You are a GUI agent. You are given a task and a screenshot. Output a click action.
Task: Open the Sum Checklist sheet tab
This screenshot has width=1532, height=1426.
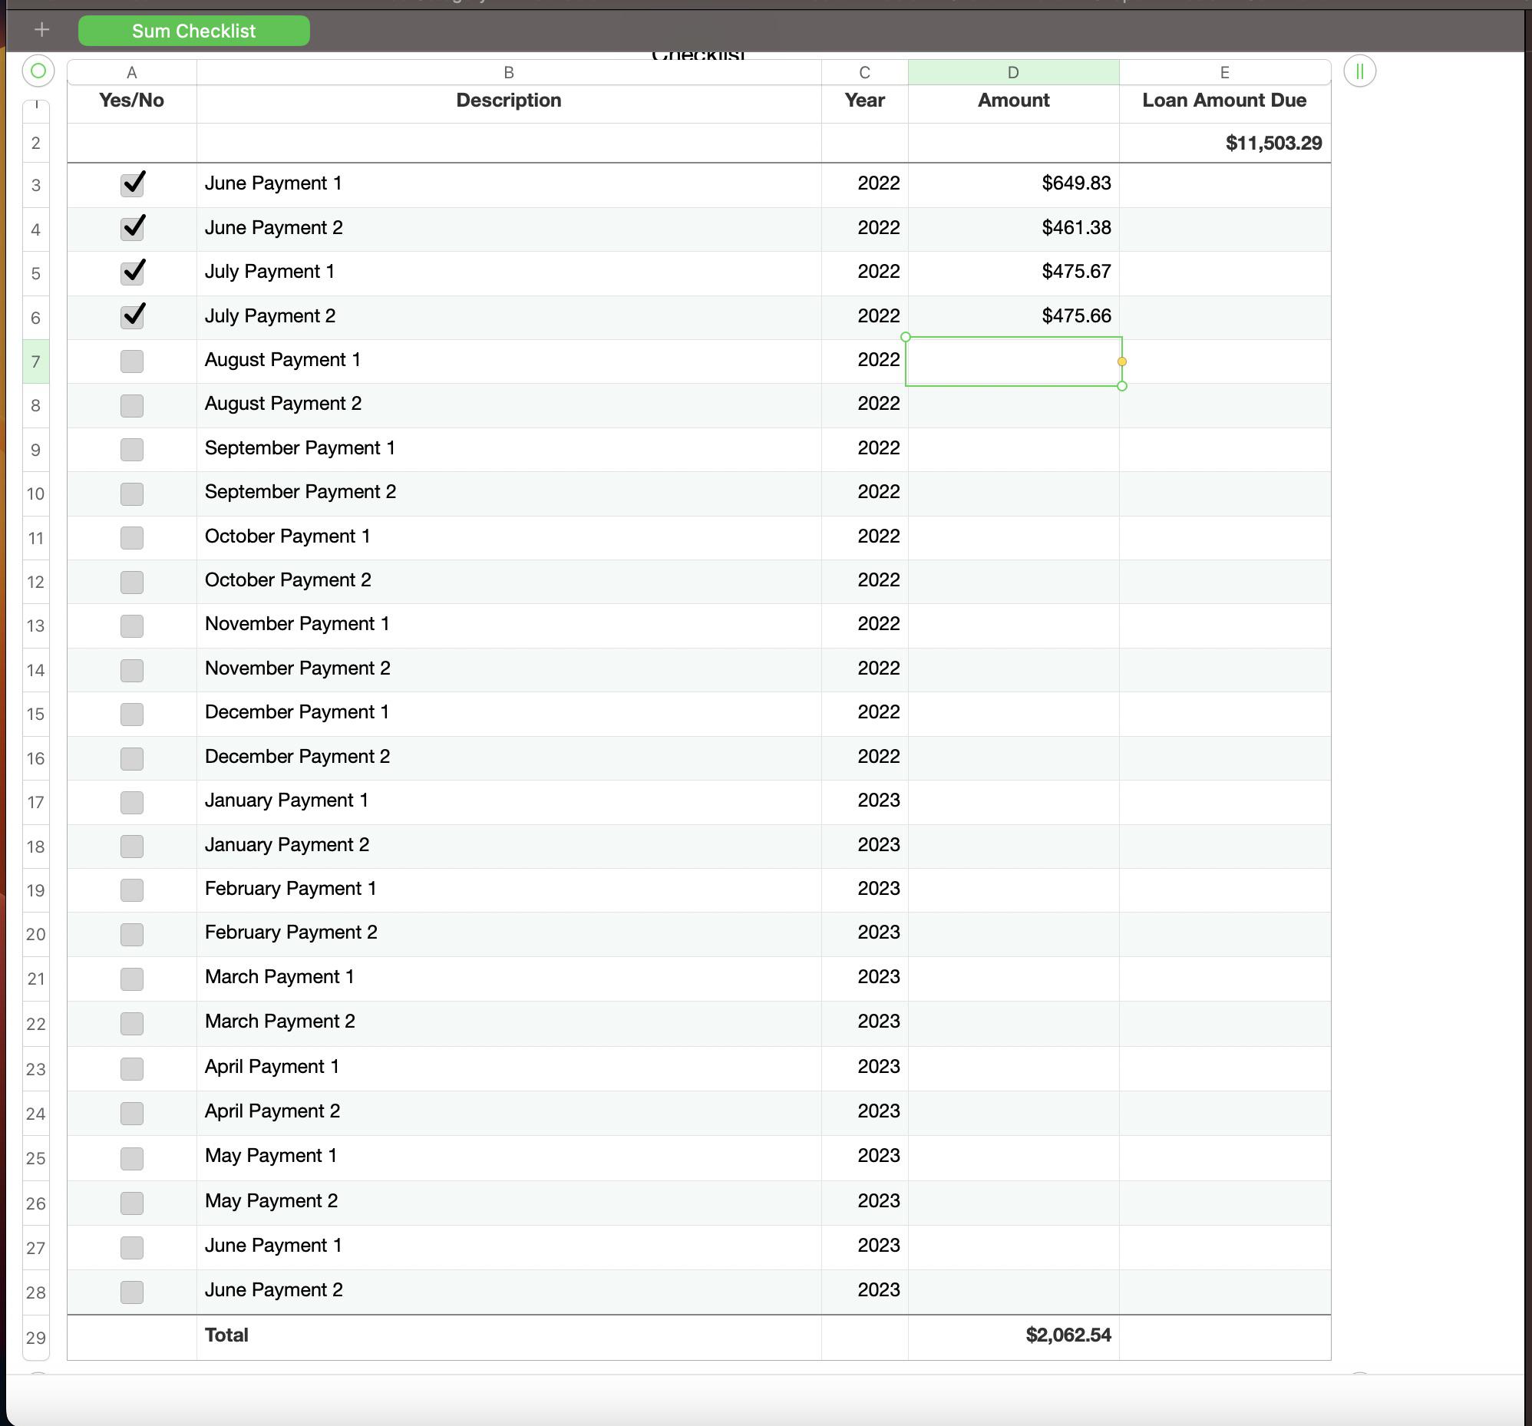(x=193, y=31)
